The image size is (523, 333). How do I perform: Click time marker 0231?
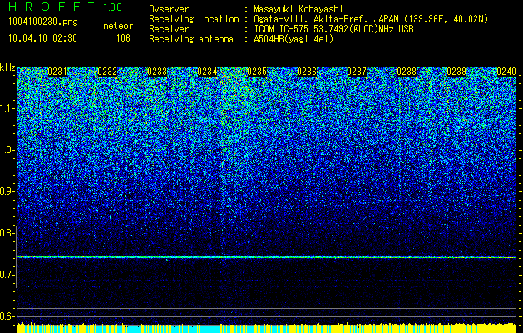coord(57,72)
